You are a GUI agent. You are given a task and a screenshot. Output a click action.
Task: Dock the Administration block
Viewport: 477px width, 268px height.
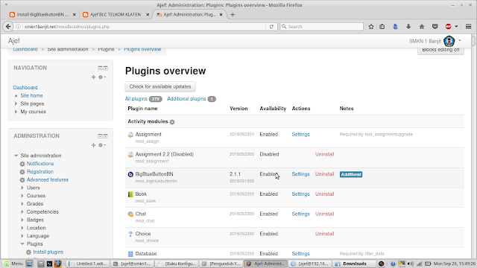[x=105, y=136]
